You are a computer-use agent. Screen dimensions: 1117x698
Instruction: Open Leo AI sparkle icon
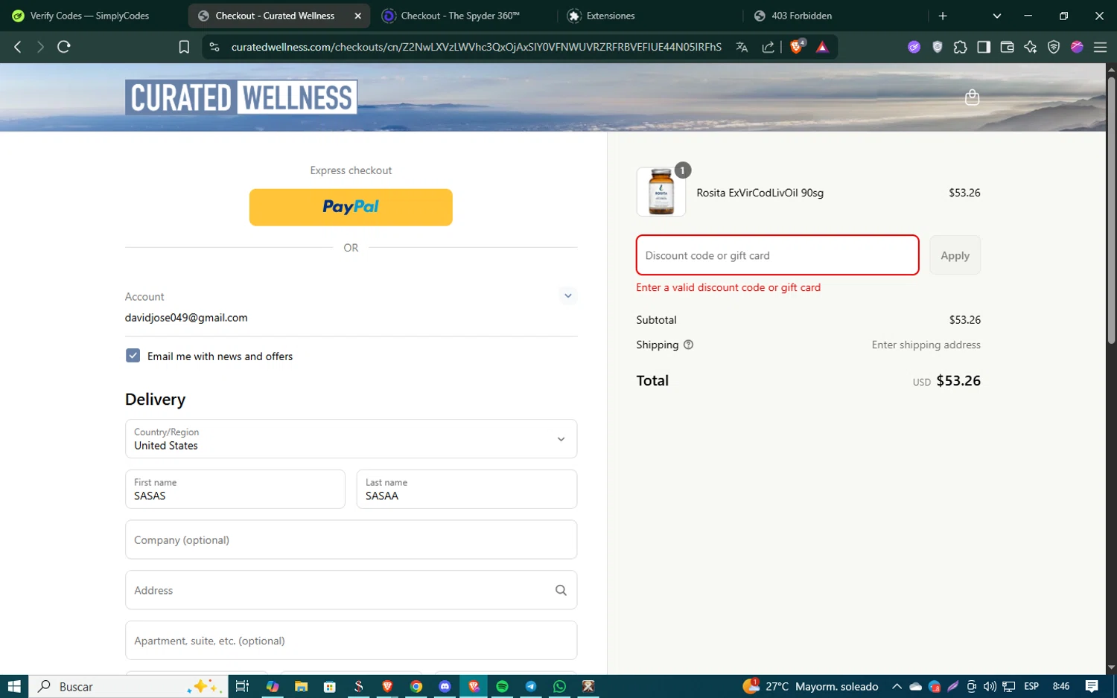coord(1031,47)
